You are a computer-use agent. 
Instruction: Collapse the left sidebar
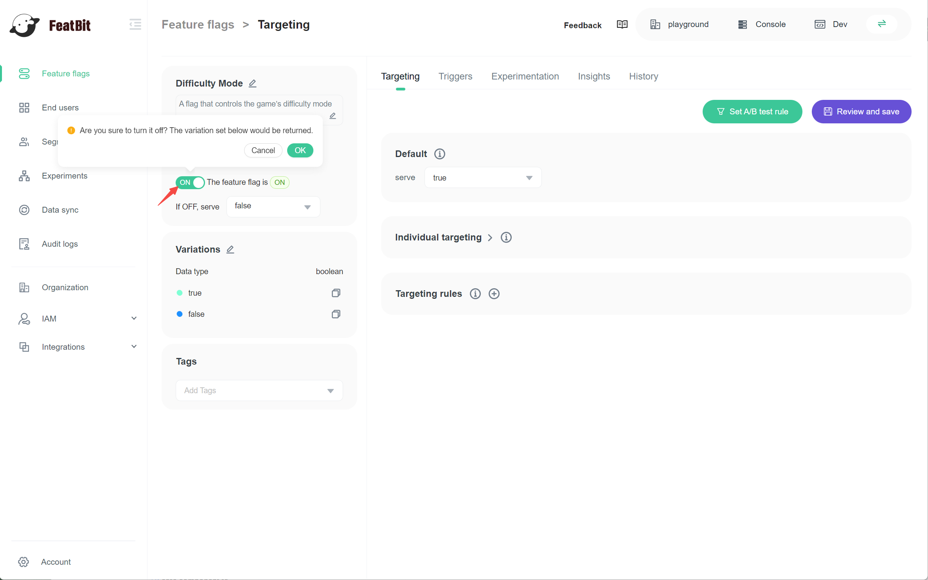point(135,24)
